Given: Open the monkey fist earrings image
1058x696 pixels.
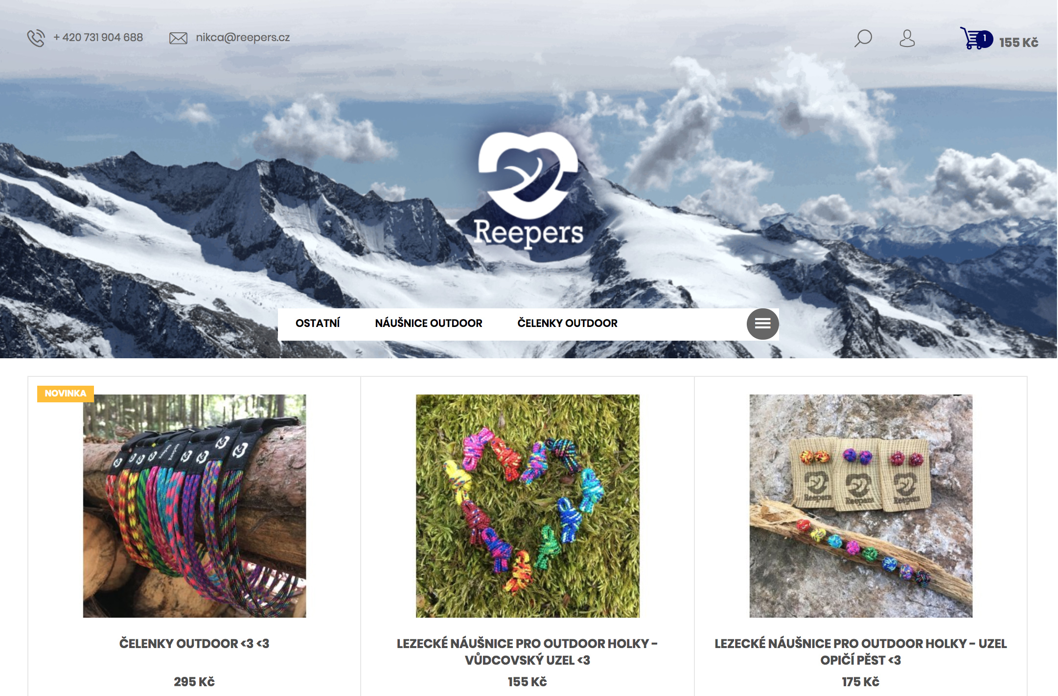Looking at the screenshot, I should [861, 506].
